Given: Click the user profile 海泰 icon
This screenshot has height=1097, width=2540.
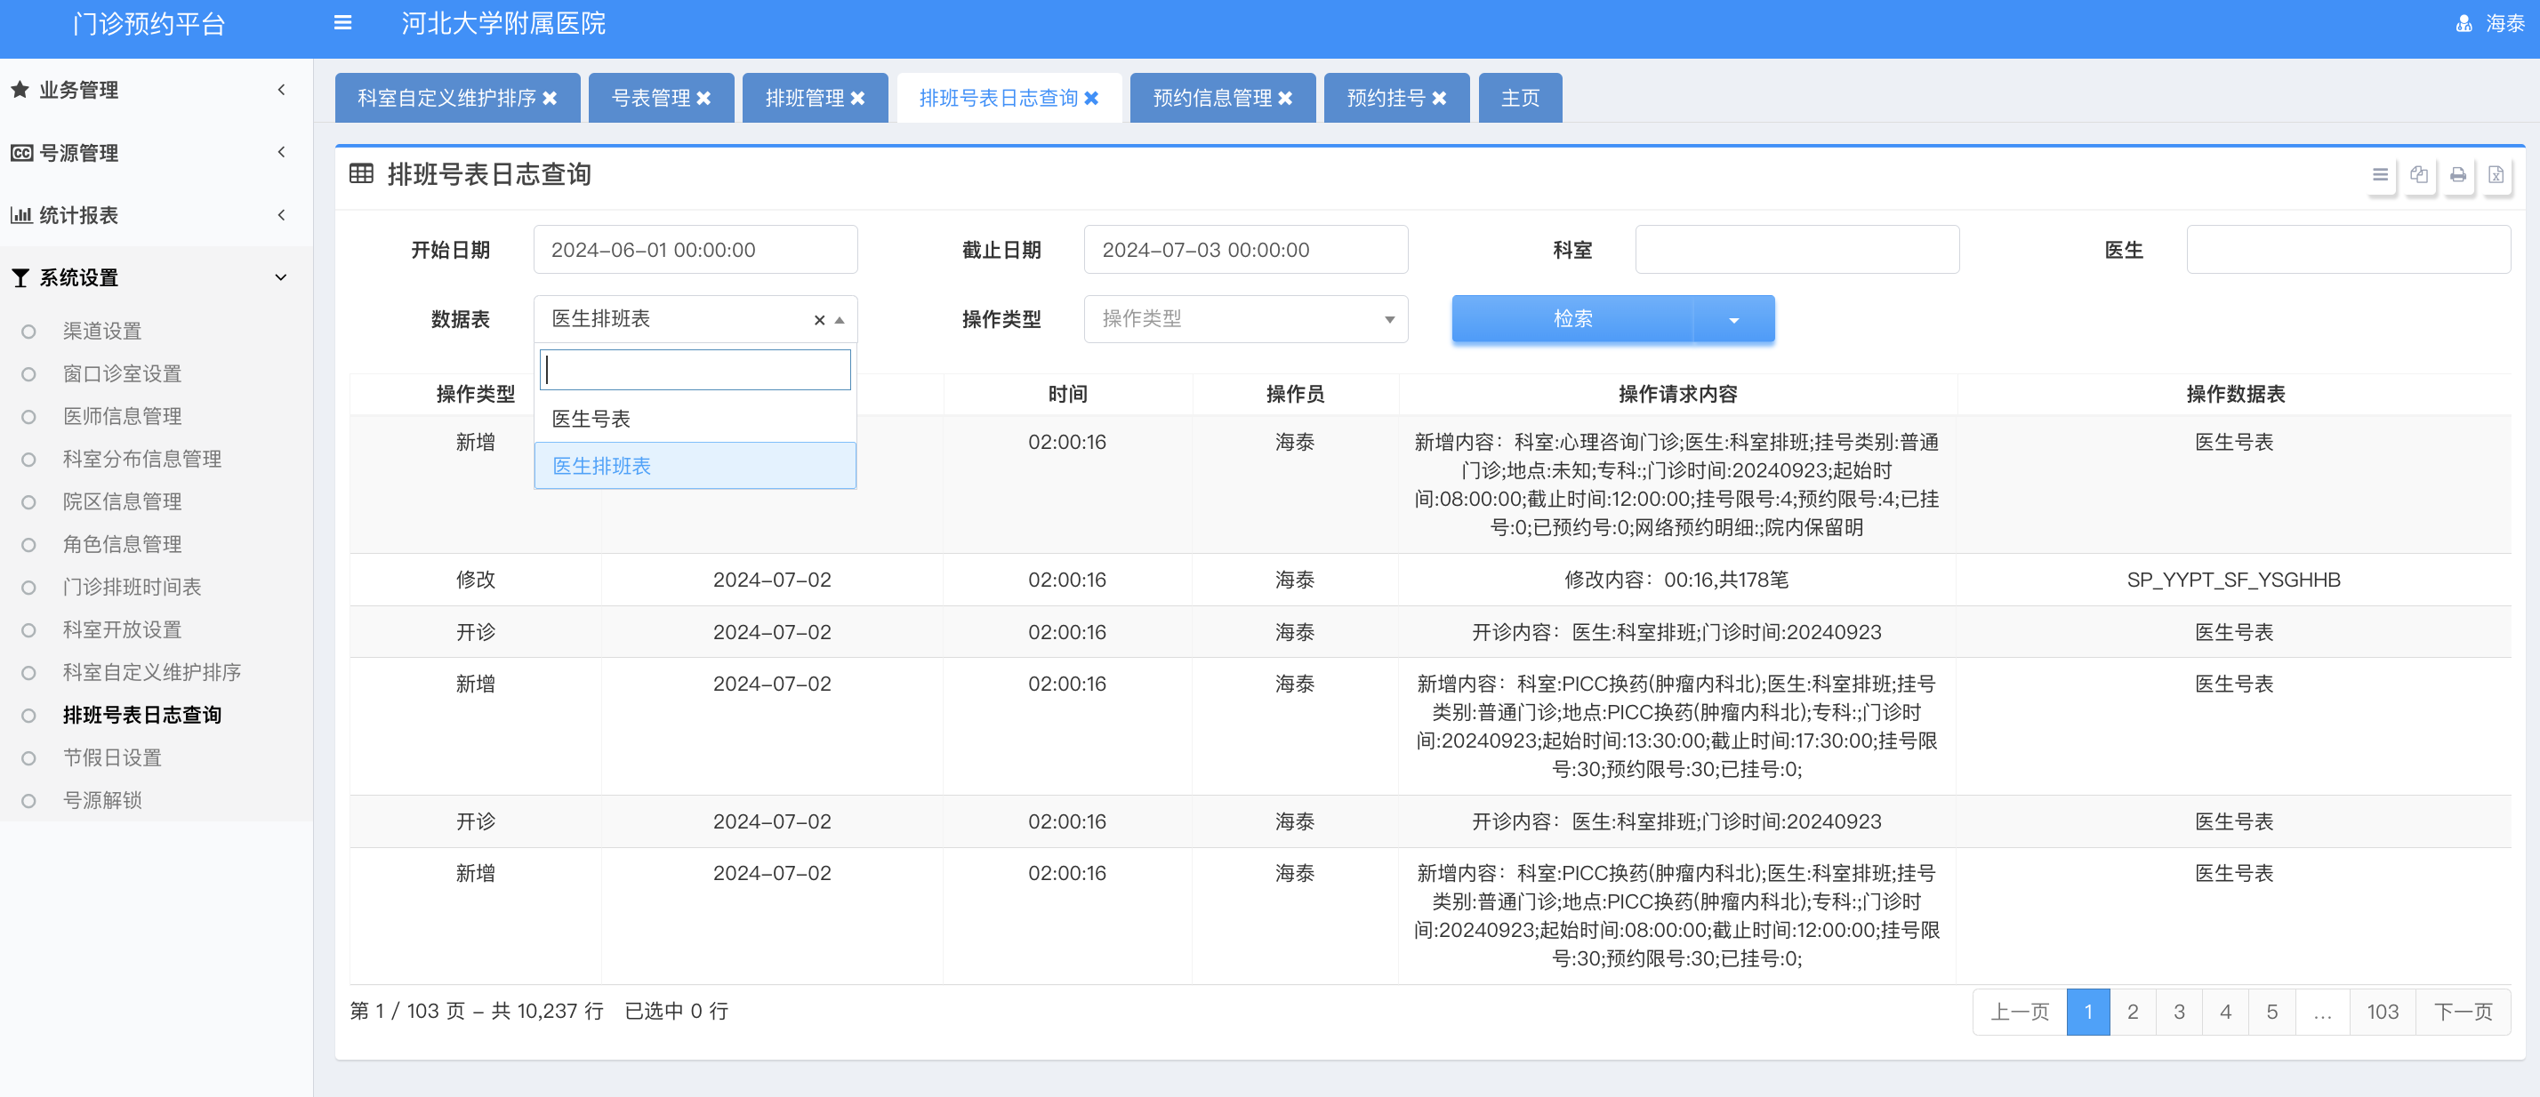Looking at the screenshot, I should coord(2464,24).
